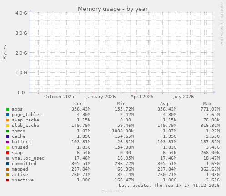Select the 'inactive' legend label

coord(23,180)
